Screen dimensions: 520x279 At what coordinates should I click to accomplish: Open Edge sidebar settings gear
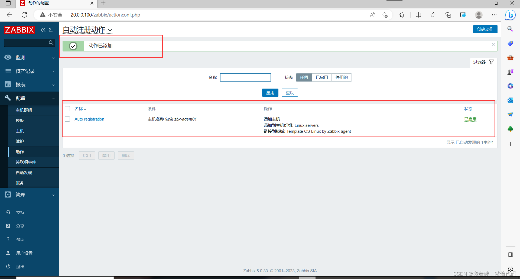tap(510, 269)
